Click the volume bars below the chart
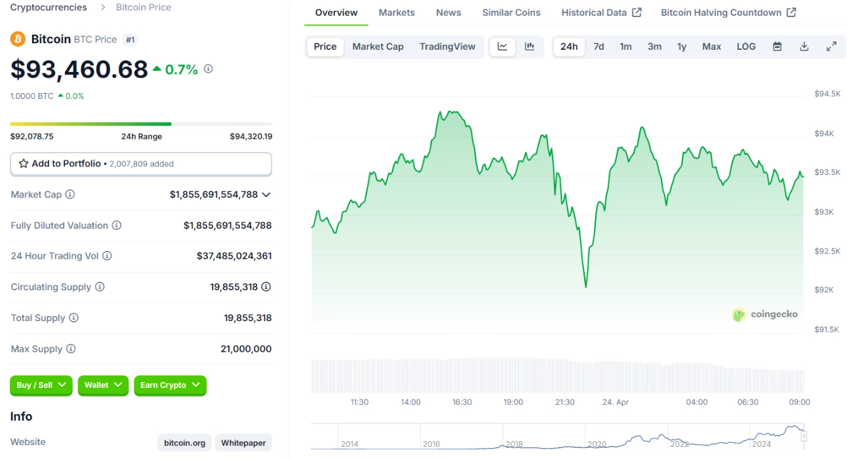 (557, 375)
